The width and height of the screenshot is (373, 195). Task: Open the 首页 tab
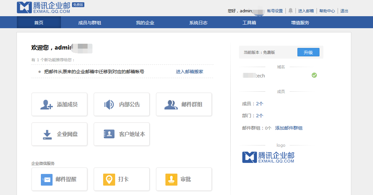click(39, 23)
